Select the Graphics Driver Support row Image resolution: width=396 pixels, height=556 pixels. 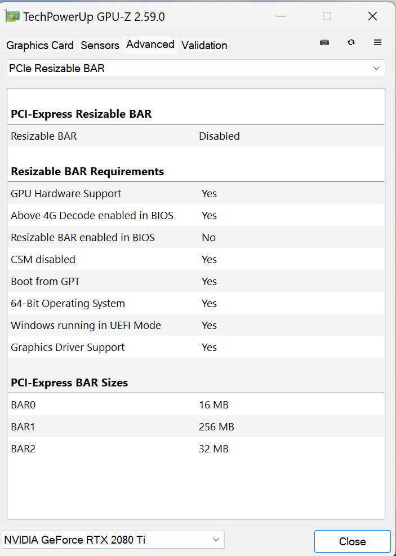[x=195, y=347]
